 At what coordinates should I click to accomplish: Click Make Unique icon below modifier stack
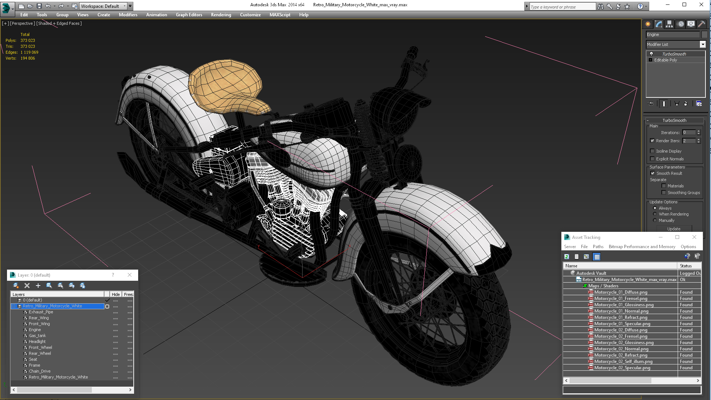tap(677, 104)
